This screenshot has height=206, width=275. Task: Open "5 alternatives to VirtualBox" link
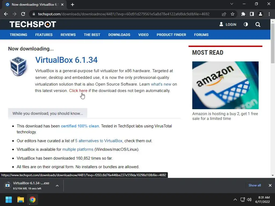click(99, 141)
